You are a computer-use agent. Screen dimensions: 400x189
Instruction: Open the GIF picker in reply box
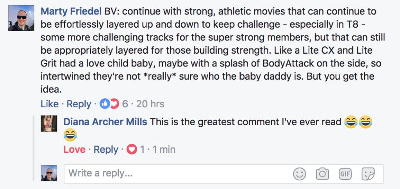(345, 174)
